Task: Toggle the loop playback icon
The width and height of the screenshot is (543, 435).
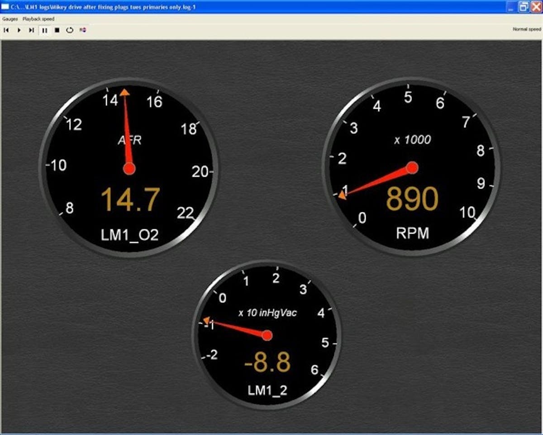Action: [x=70, y=30]
